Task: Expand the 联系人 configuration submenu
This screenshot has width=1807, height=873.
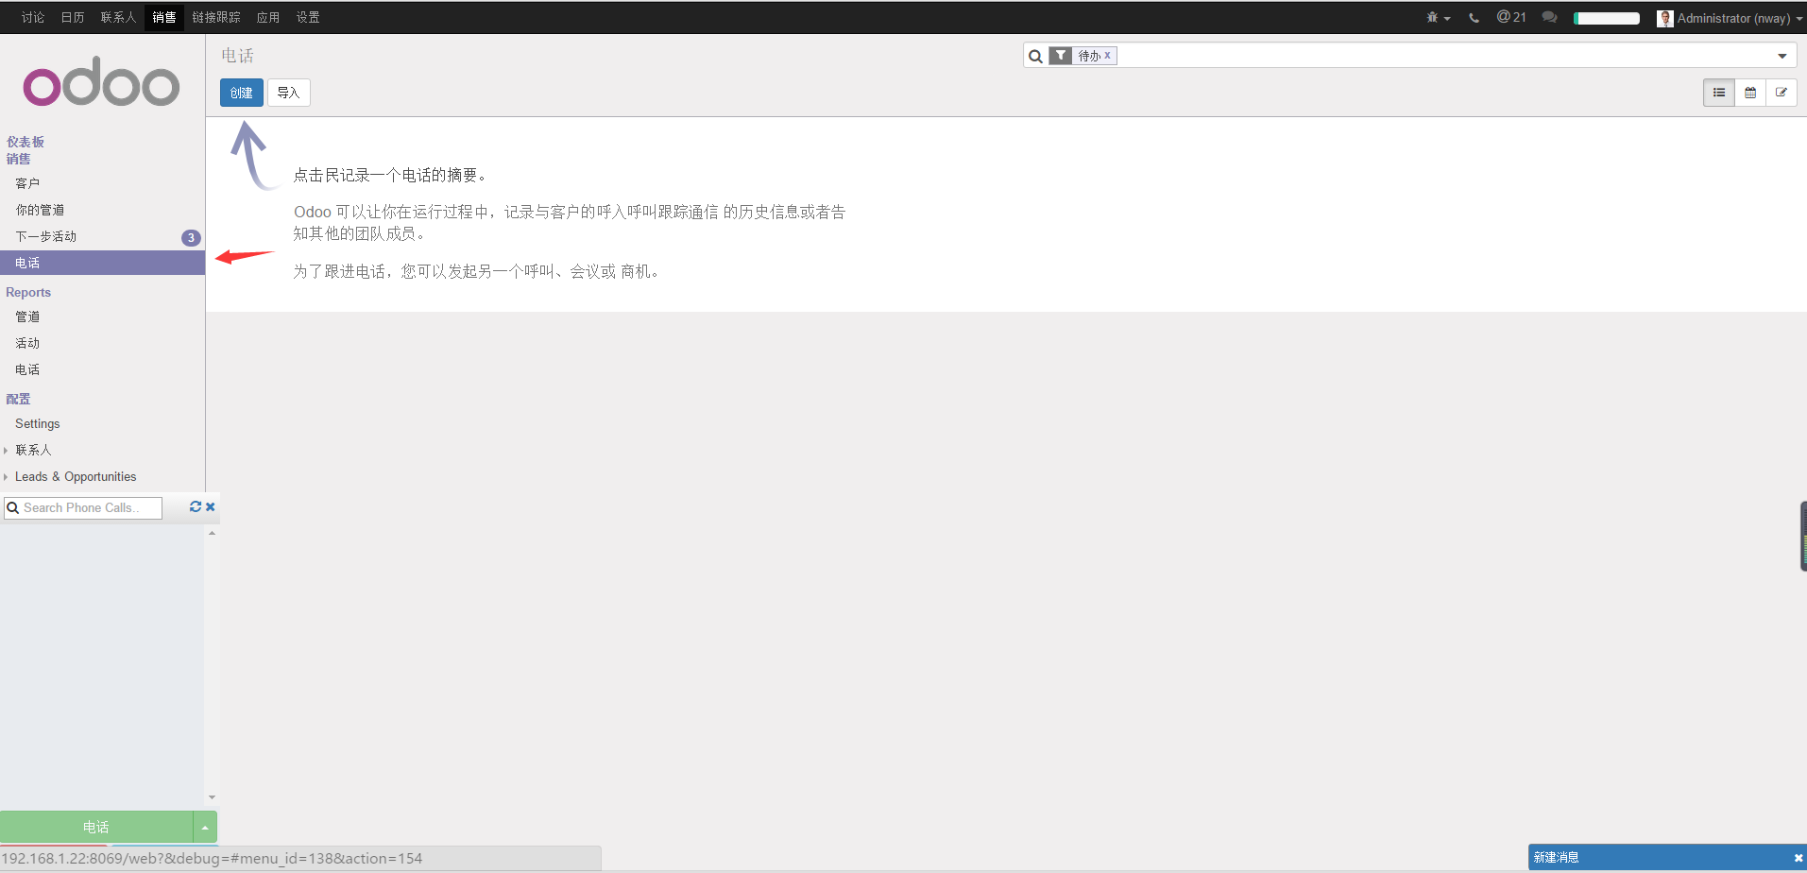Action: pyautogui.click(x=33, y=451)
